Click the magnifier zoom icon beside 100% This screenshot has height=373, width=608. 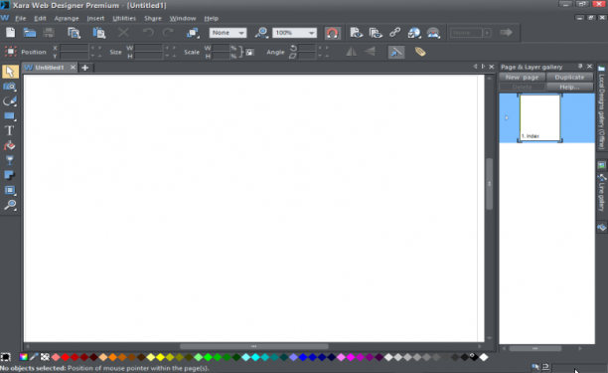pyautogui.click(x=261, y=33)
